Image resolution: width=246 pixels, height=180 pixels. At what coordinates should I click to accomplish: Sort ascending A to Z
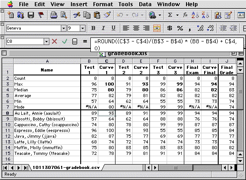point(195,15)
